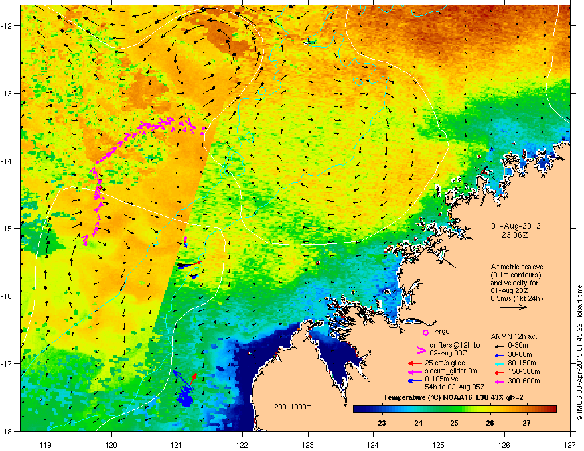Click the 122 longitude axis label

tap(242, 444)
